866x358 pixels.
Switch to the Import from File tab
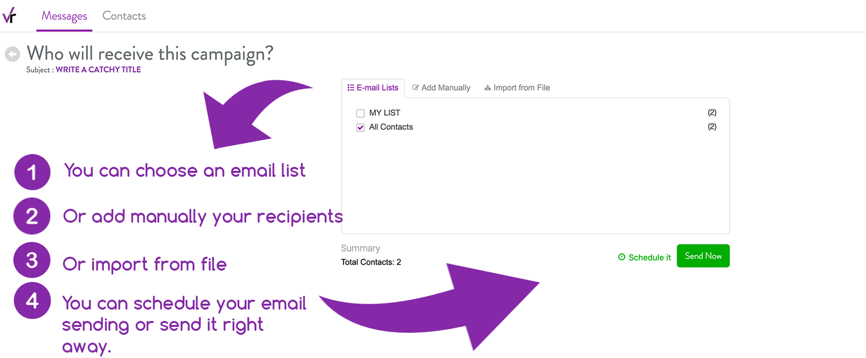(x=521, y=87)
